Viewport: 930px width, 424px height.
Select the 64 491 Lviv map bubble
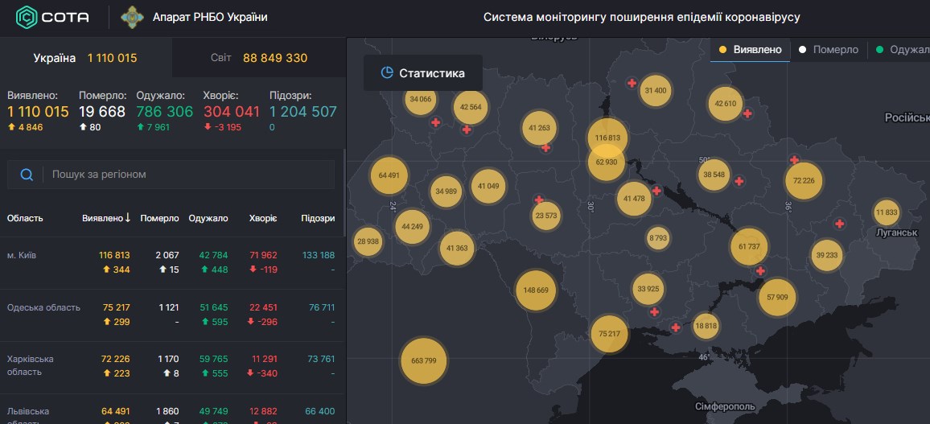point(389,175)
